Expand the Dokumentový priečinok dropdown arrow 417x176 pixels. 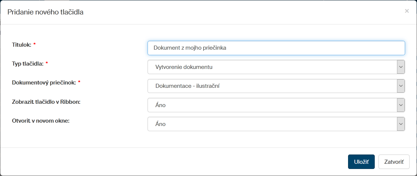pyautogui.click(x=401, y=86)
